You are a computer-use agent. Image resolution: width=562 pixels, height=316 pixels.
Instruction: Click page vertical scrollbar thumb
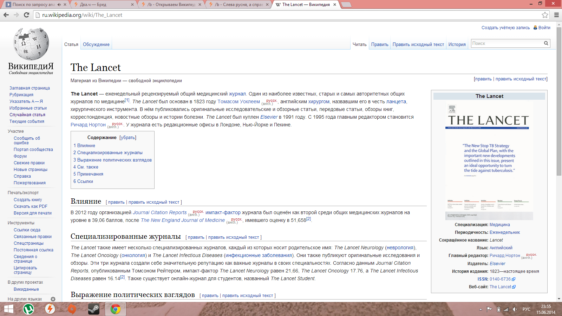(x=559, y=101)
